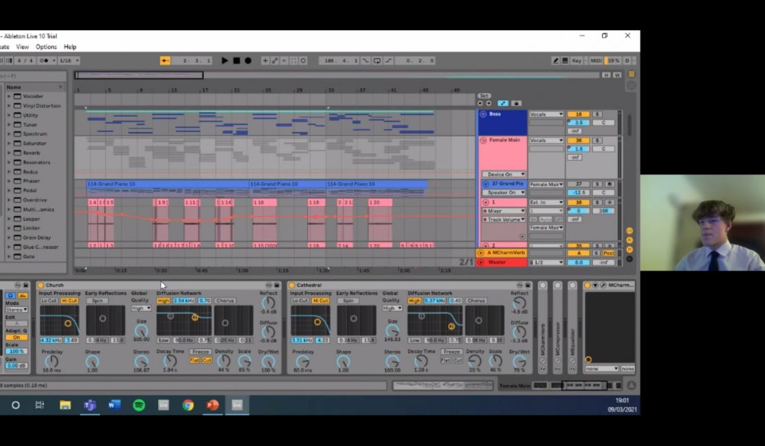Open Speaker On automation chooser
This screenshot has width=765, height=446.
504,193
